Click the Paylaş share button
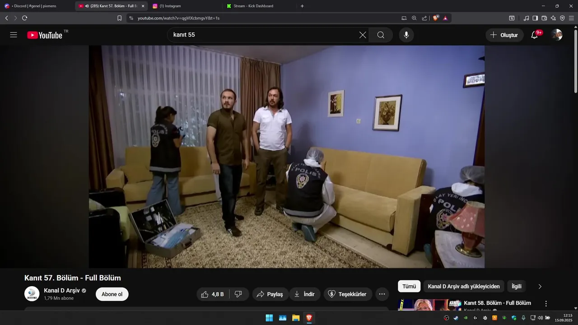Screen dimensions: 578x325 pos(270,294)
